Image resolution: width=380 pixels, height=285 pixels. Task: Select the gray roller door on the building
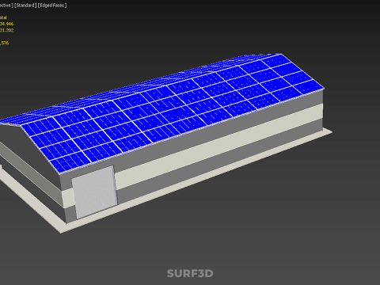(94, 192)
